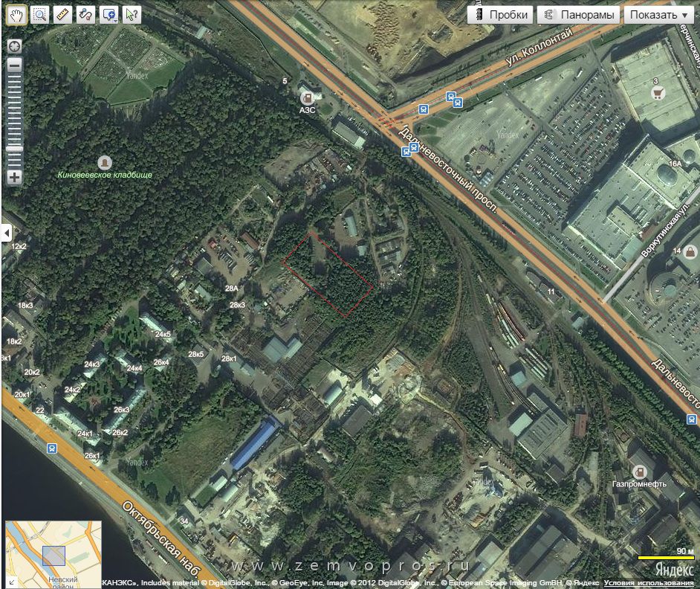Select the hand pan tool
This screenshot has height=589, width=700.
16,14
